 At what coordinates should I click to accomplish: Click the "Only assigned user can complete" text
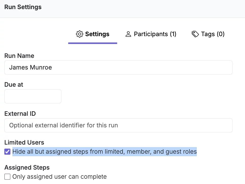[60, 176]
